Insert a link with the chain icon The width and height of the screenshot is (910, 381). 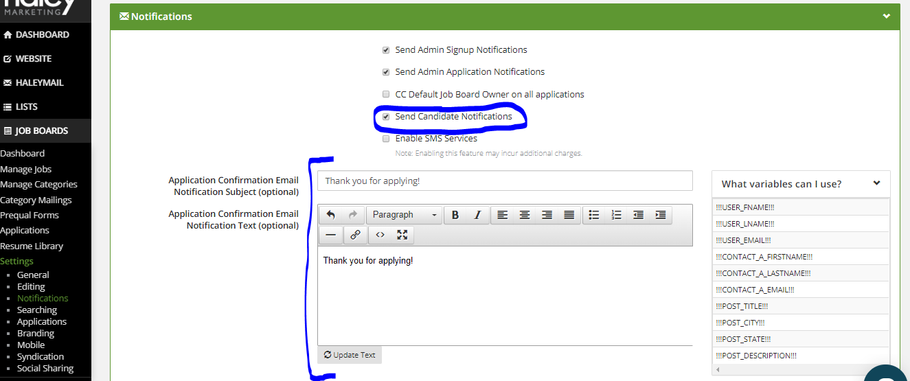click(x=355, y=235)
